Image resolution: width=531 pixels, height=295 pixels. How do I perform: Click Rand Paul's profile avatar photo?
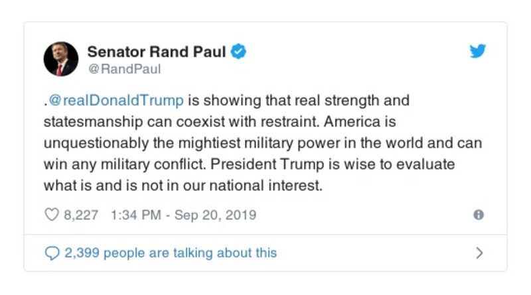61,59
